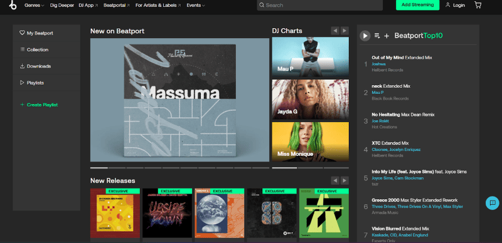This screenshot has height=243, width=502.
Task: Open Miss Monique DJ chart thumbnail
Action: [x=310, y=142]
